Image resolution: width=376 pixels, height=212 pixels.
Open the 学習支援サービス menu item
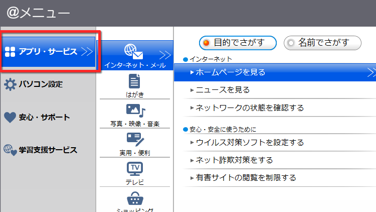(48, 150)
